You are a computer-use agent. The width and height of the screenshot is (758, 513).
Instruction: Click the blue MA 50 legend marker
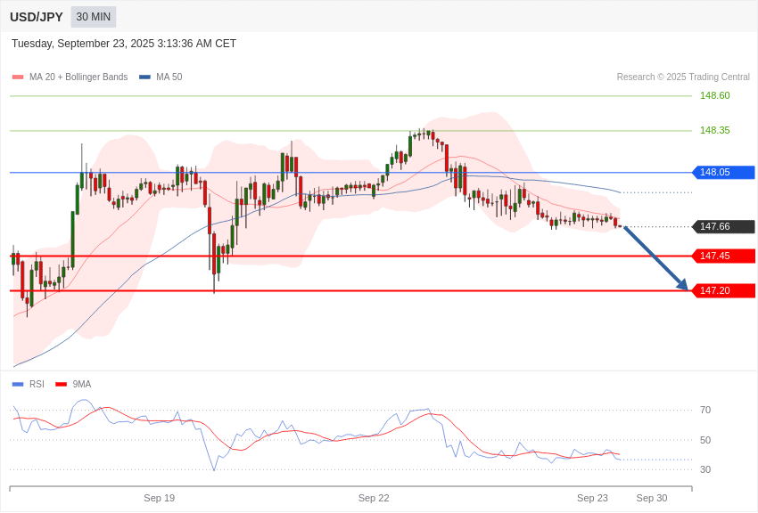point(144,77)
